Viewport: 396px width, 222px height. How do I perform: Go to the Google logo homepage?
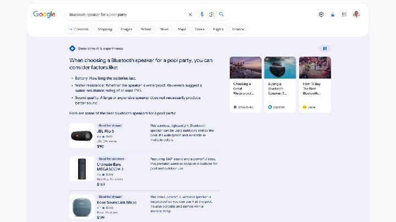click(x=44, y=14)
